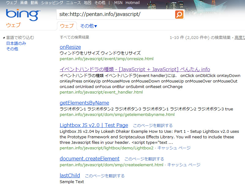Click the orange magnifier search button
Screen dimensions: 245x184
tap(179, 14)
